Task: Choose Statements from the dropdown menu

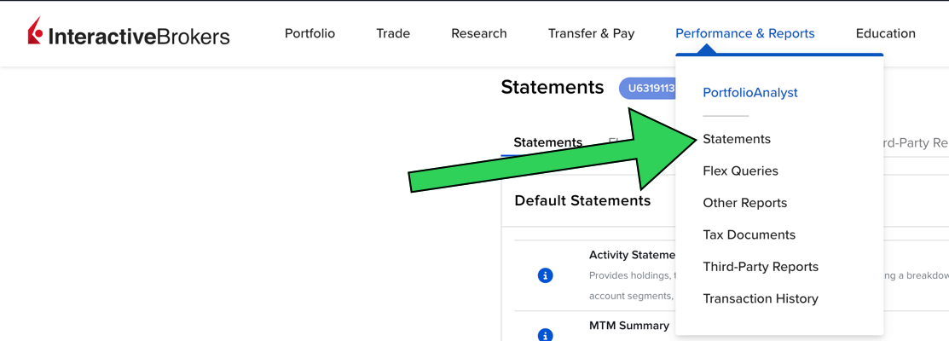Action: (737, 139)
